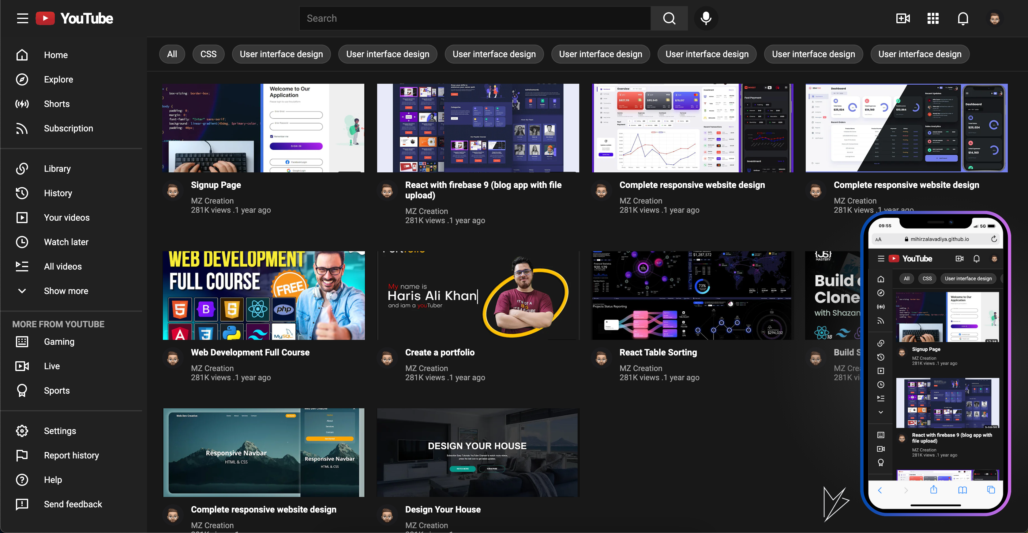Tap the Safari share icon in the phone mockup
This screenshot has height=533, width=1028.
pyautogui.click(x=933, y=490)
